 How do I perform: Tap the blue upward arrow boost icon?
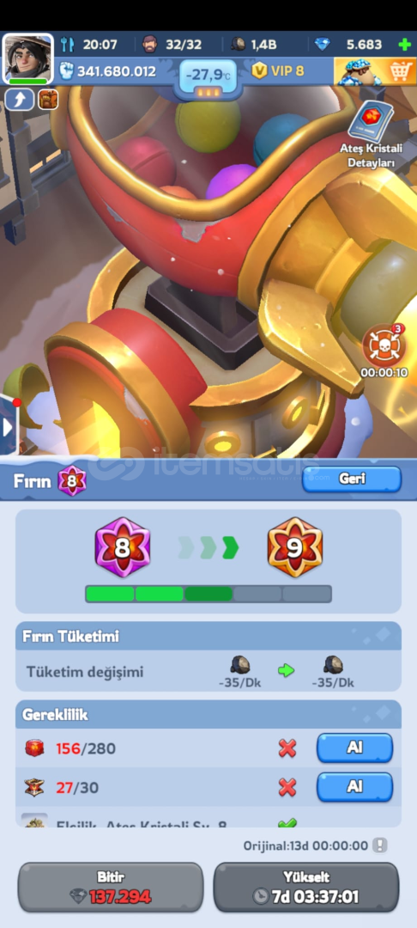point(20,100)
